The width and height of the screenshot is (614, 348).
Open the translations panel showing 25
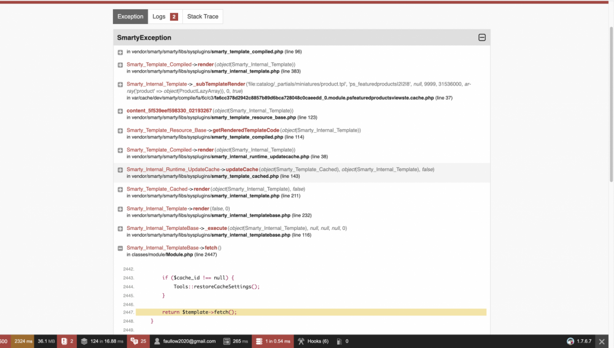tap(138, 341)
